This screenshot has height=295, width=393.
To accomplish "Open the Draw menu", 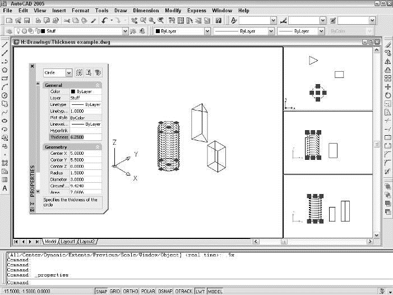I will coord(121,11).
